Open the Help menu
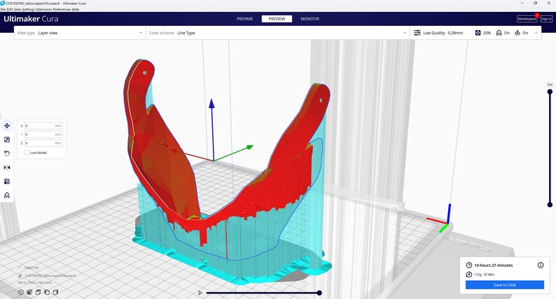This screenshot has width=556, height=299. point(76,9)
